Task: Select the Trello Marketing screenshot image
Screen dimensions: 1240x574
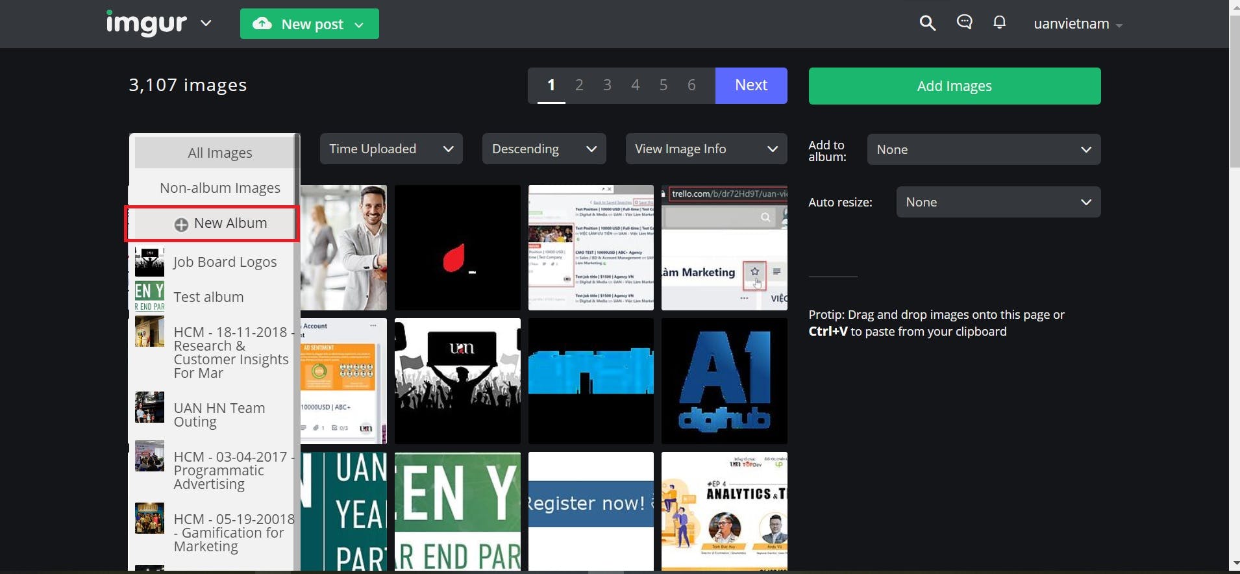Action: point(725,247)
